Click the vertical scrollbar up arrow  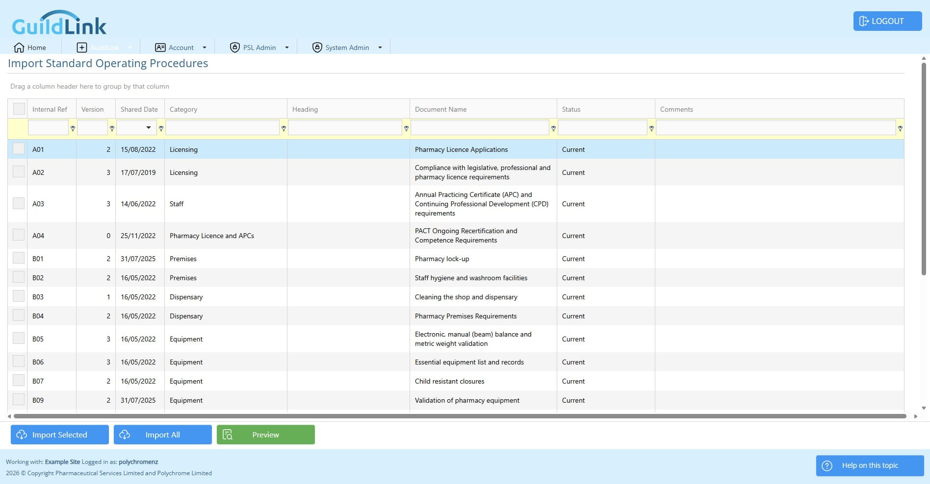click(924, 58)
